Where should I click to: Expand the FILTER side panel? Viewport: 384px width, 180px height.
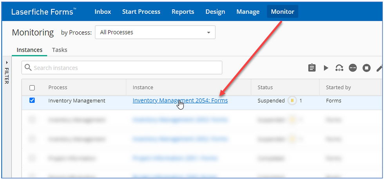(x=7, y=73)
